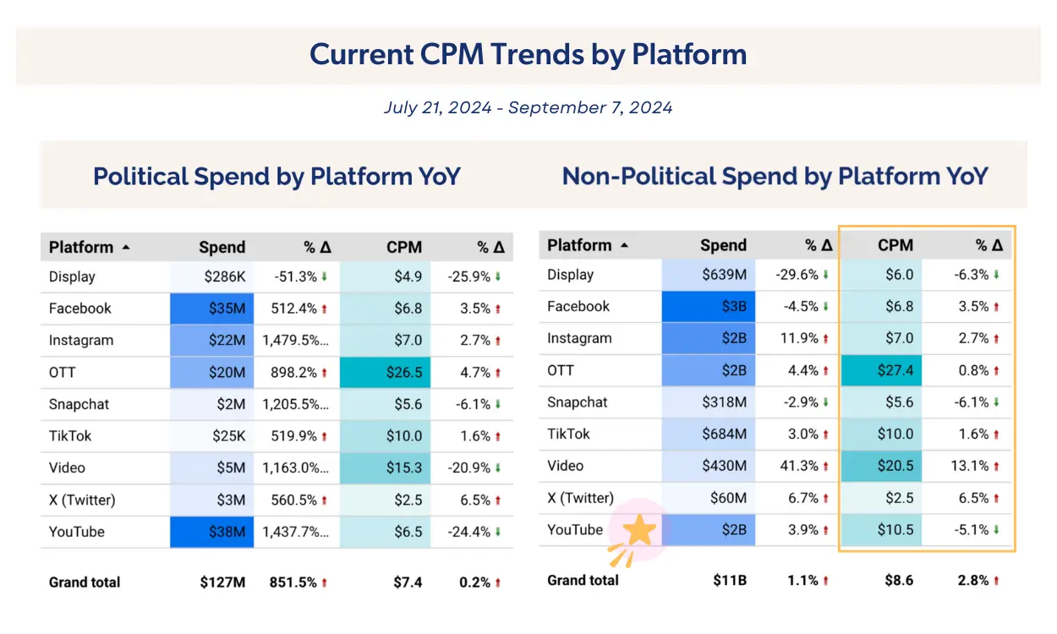Click the July 21 - September 7, 2024 date range
This screenshot has height=634, width=1057.
(x=528, y=108)
